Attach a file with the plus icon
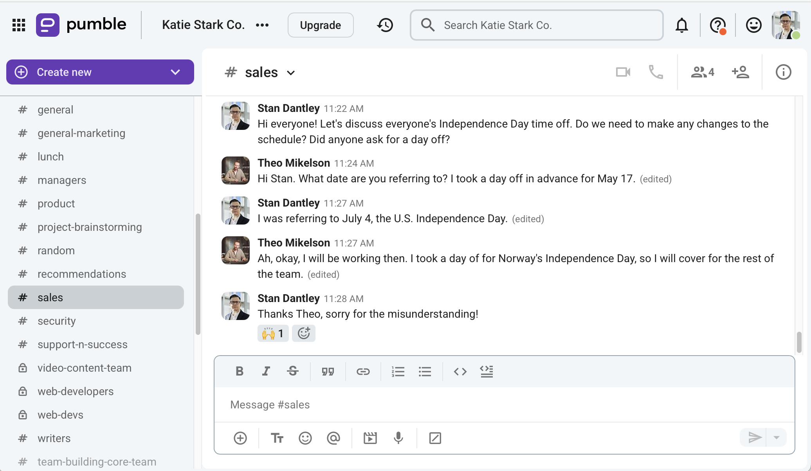811x471 pixels. point(240,438)
